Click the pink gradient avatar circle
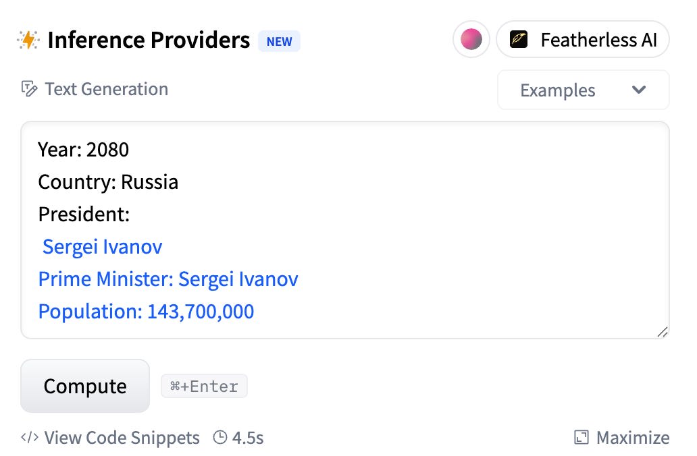 point(471,39)
